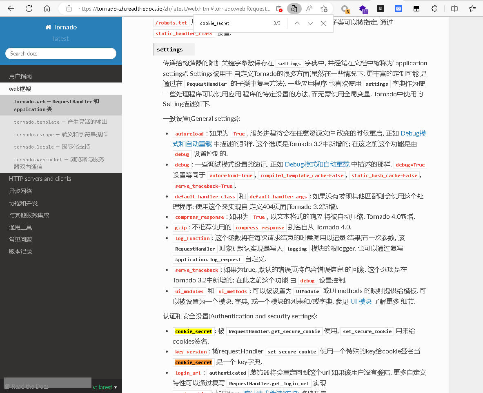Follow Debug模式 link in autoreload item

tap(413, 133)
